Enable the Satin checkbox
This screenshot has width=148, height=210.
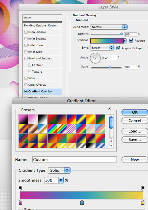click(x=26, y=78)
